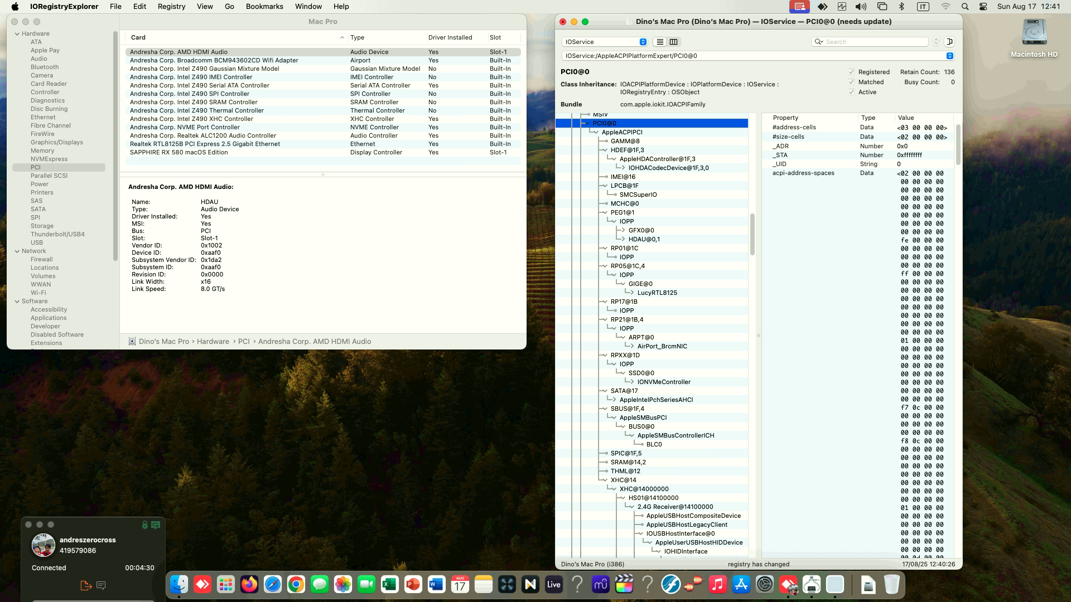1071x602 pixels.
Task: Open Photos from the Dock
Action: tap(343, 584)
